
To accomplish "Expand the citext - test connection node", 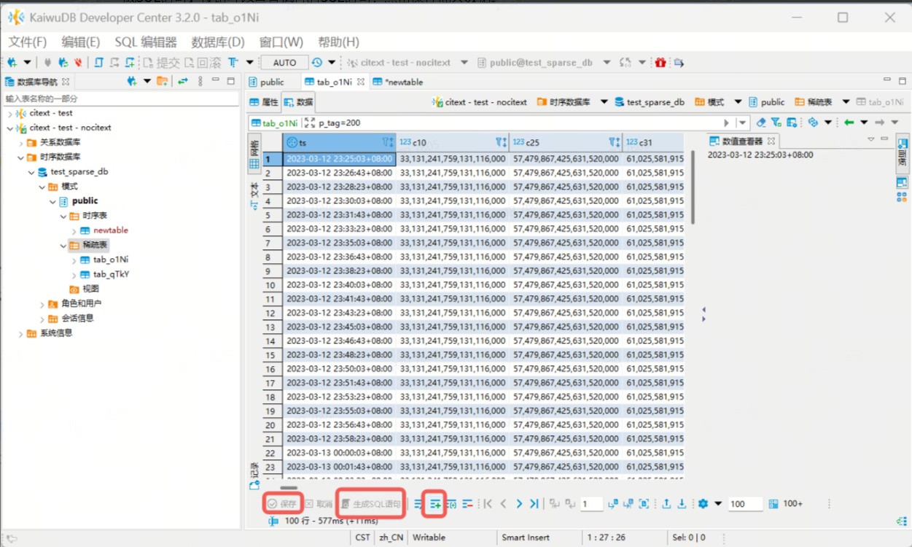I will (10, 114).
